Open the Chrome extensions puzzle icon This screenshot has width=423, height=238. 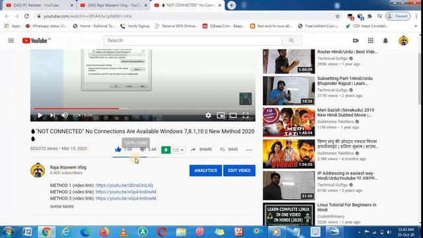pyautogui.click(x=369, y=16)
